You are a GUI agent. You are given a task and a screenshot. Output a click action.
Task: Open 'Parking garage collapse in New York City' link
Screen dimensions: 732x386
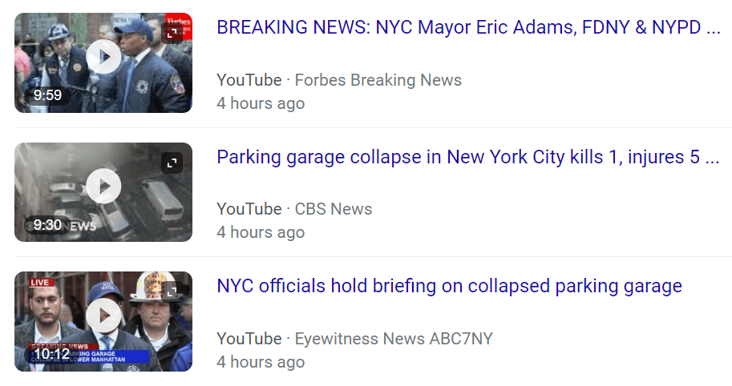click(468, 157)
